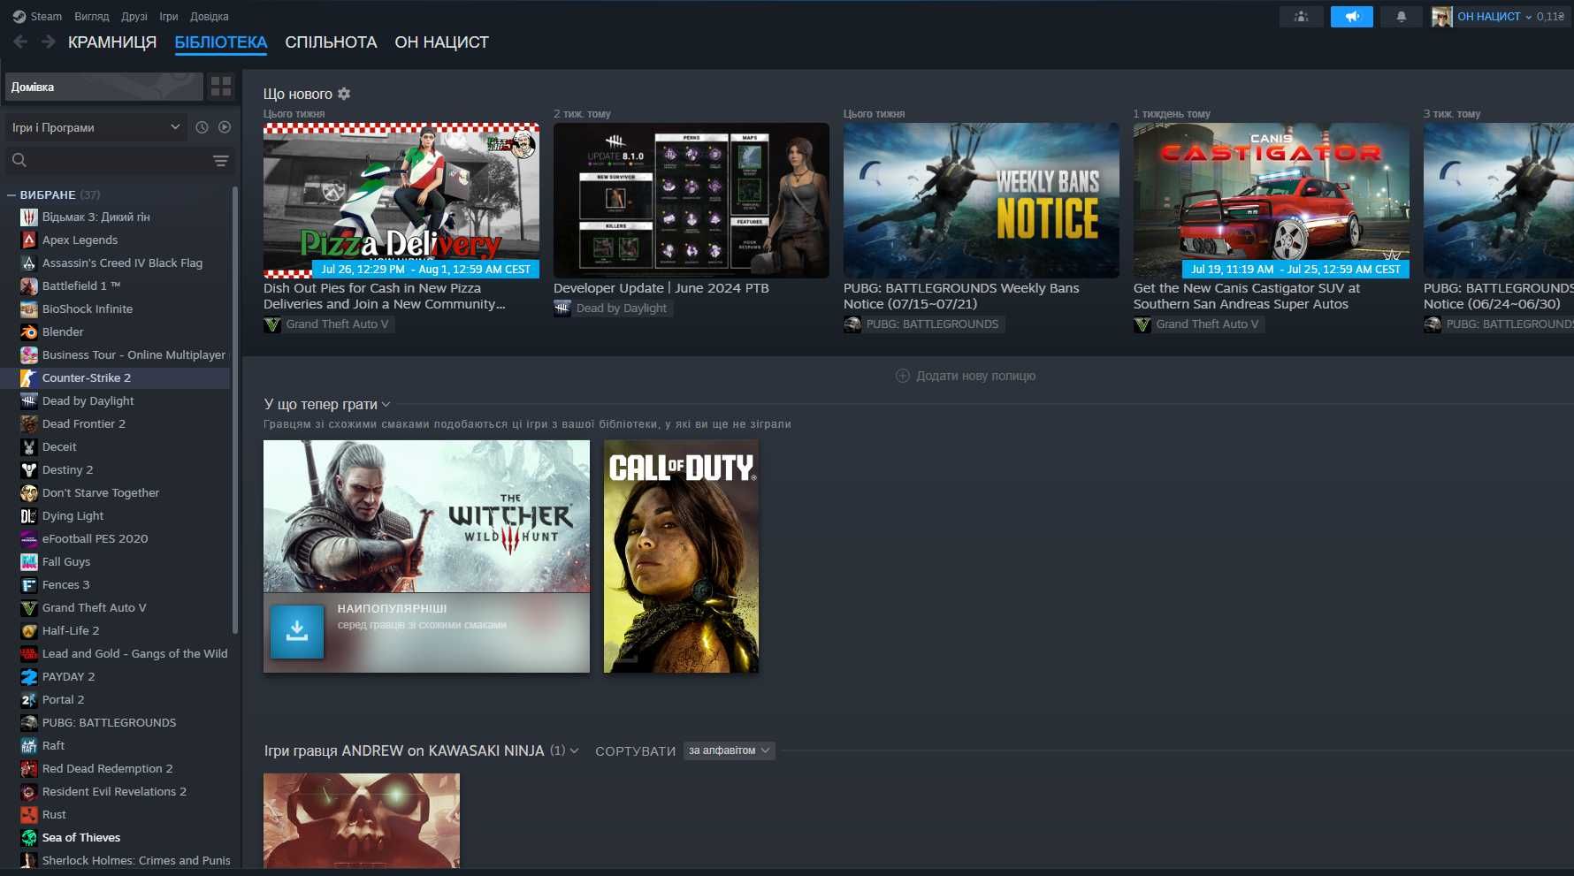Click Fences 3 app icon

click(29, 584)
